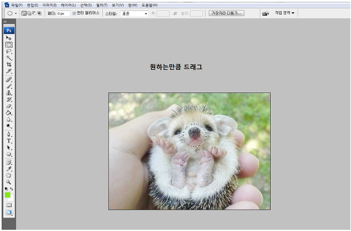The height and width of the screenshot is (231, 351).
Task: Open the 선택(S) menu
Action: [x=86, y=5]
